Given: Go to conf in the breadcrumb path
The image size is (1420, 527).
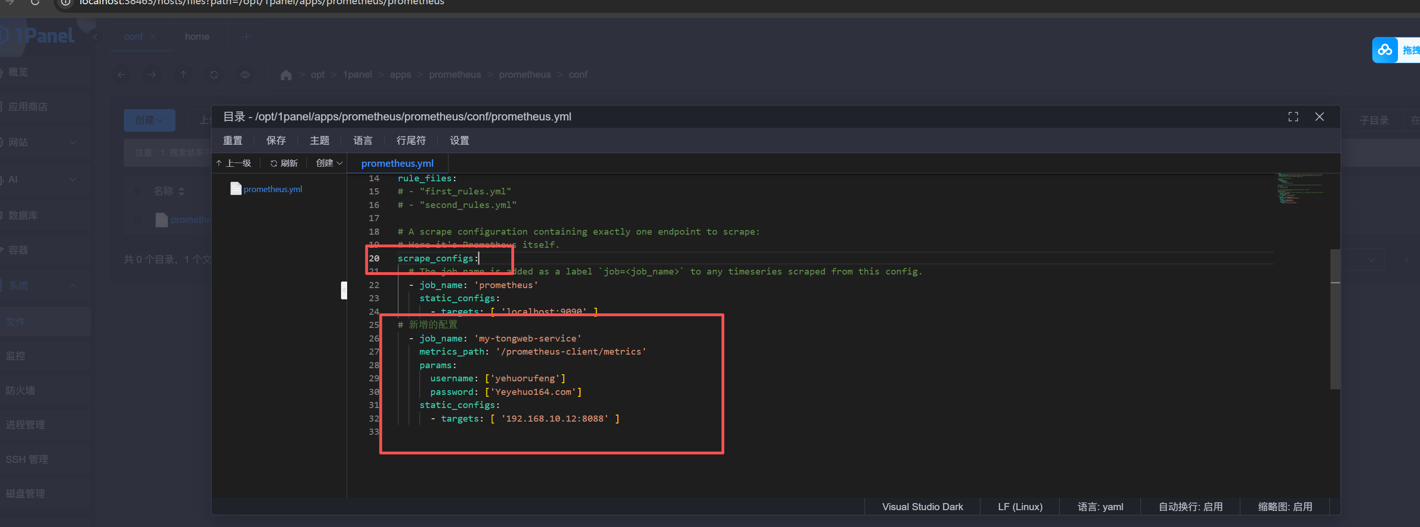Looking at the screenshot, I should (x=577, y=74).
